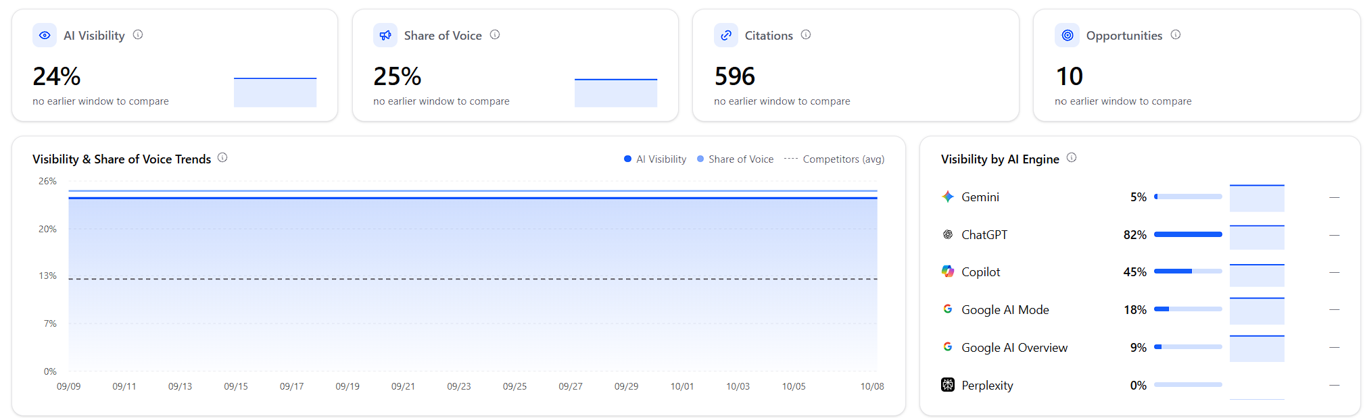The image size is (1365, 418).
Task: Select the Copilot engine label
Action: point(981,271)
